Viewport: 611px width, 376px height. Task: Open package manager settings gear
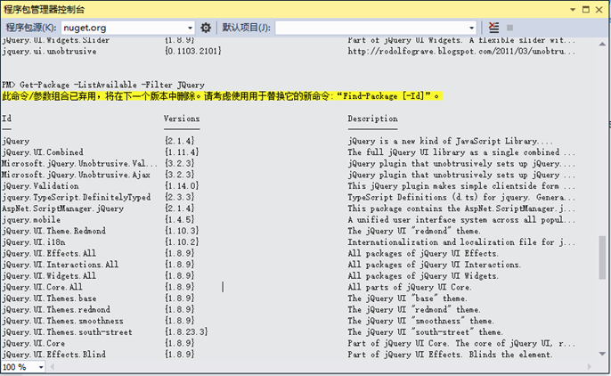(206, 28)
